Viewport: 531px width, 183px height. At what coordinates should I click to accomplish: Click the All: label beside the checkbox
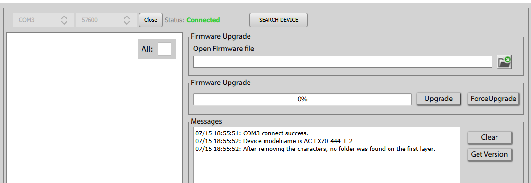147,49
